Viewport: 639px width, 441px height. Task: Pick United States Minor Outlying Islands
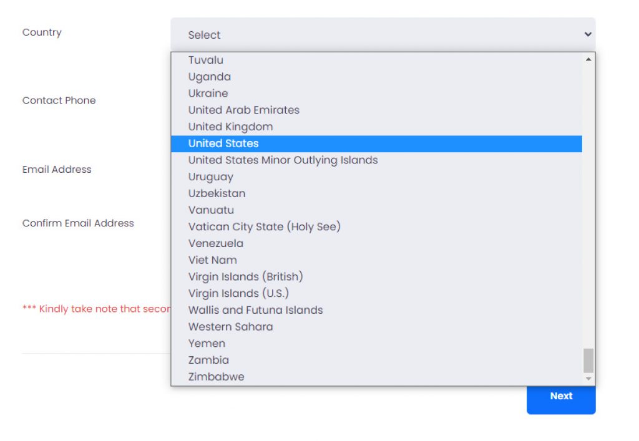point(283,160)
